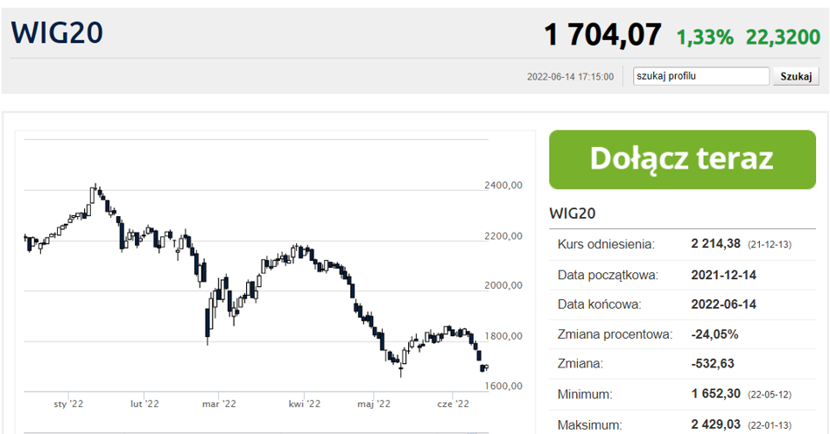This screenshot has height=434, width=830.
Task: Click the Minimum value 1 652,30
Action: tap(715, 394)
